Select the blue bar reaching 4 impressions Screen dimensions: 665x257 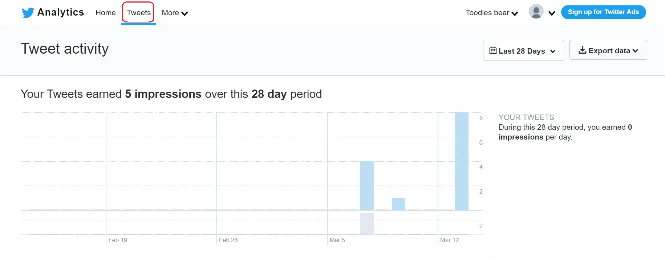367,186
